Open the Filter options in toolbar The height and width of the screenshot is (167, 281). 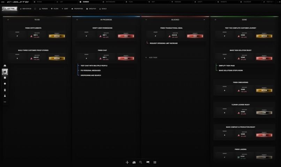(55, 9)
